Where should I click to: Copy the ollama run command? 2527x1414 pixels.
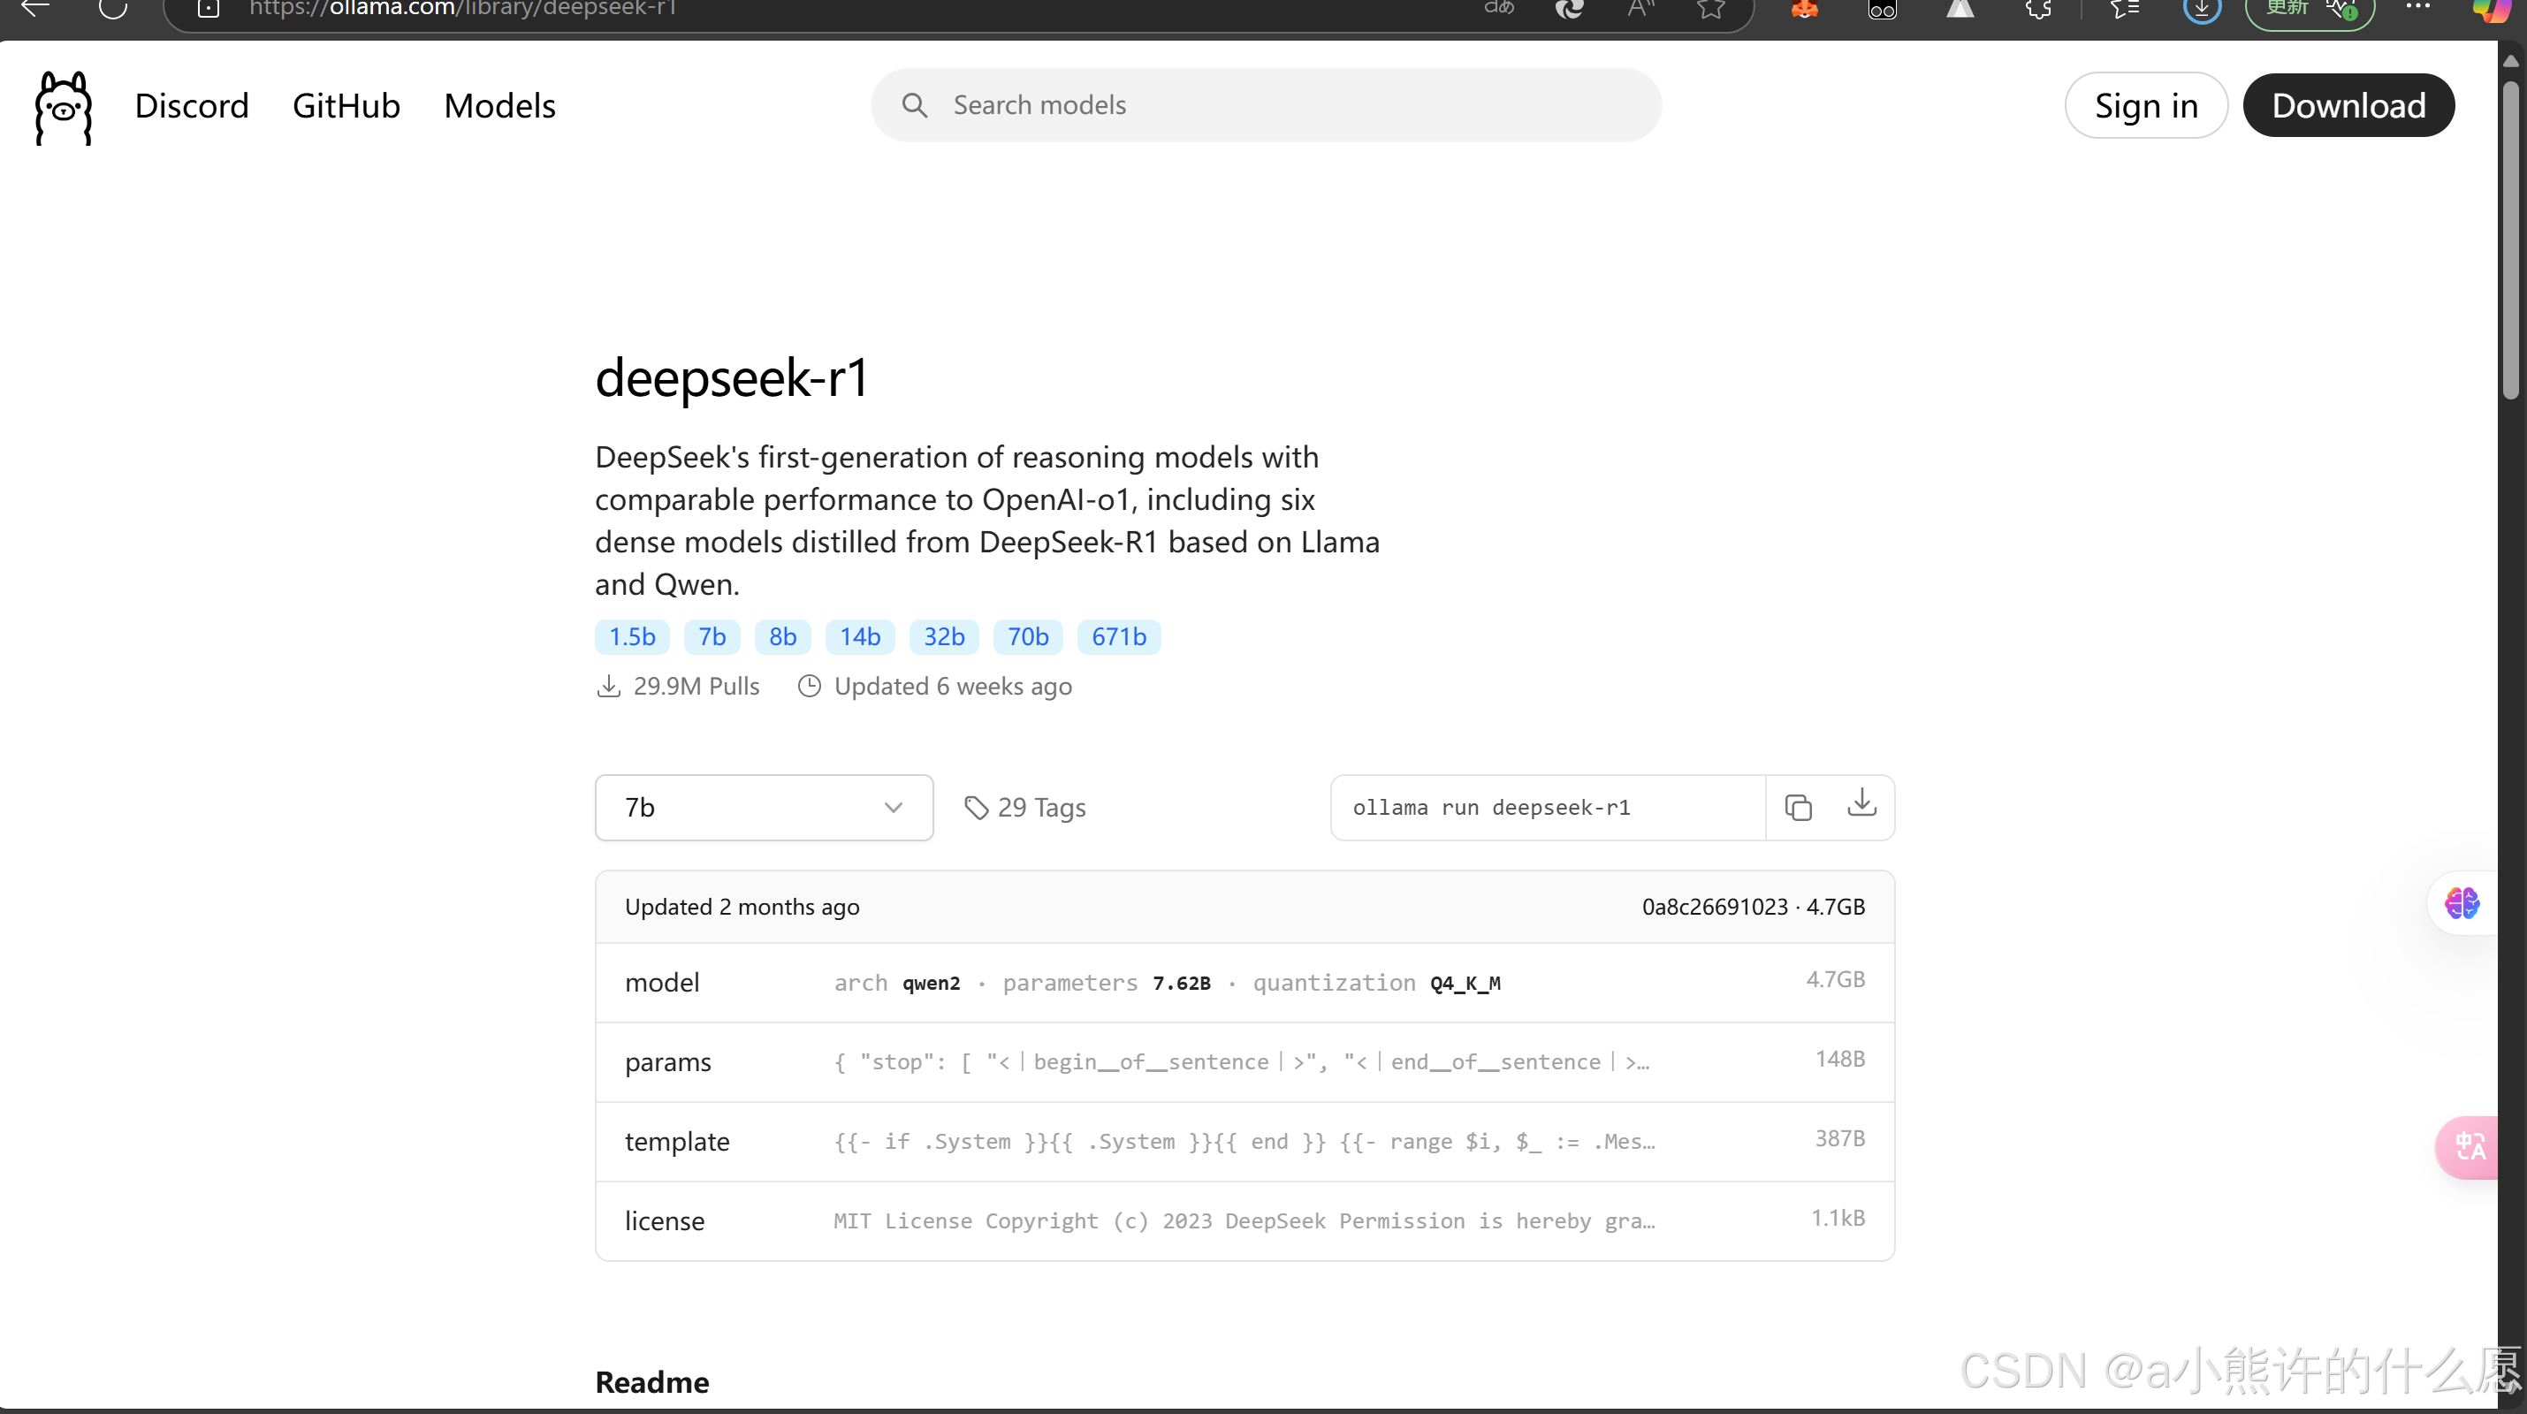coord(1798,807)
